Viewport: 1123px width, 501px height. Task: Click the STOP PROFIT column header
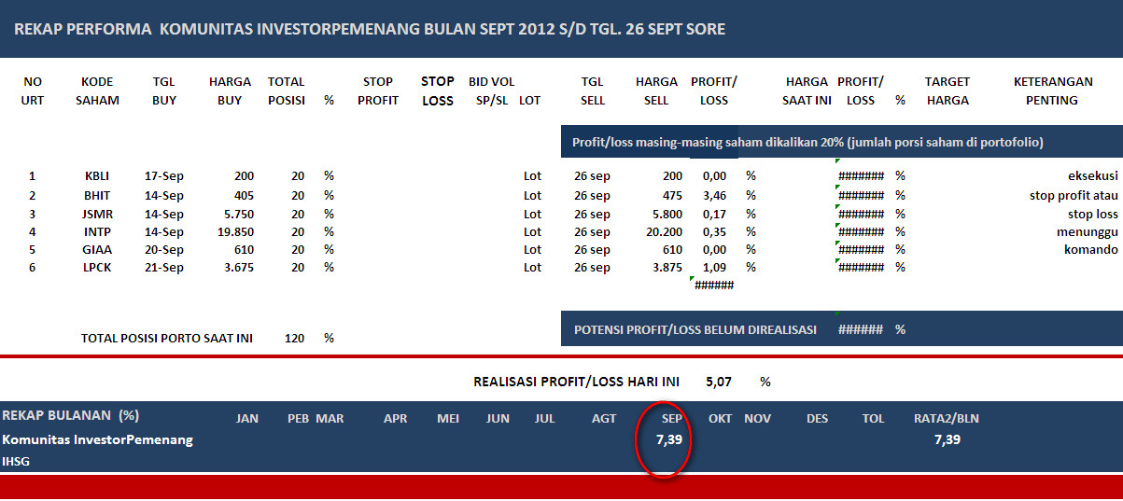[378, 90]
